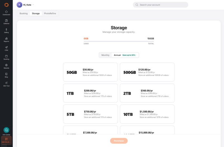Open Selling in sidebar
Screen dimensions: 224x147
point(6,30)
